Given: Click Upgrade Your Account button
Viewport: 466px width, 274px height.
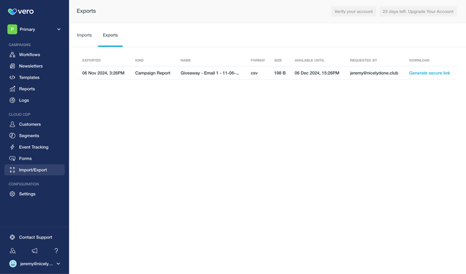Looking at the screenshot, I should coord(418,11).
